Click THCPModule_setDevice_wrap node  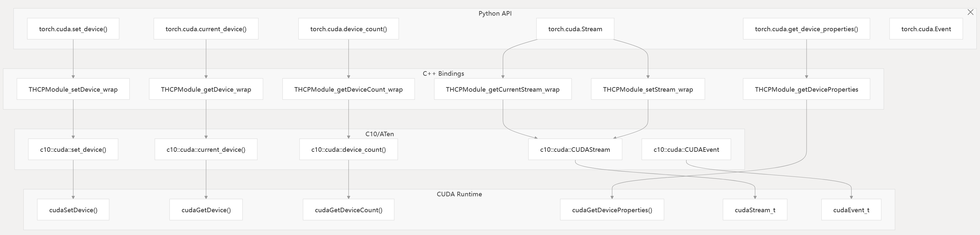[x=73, y=89]
